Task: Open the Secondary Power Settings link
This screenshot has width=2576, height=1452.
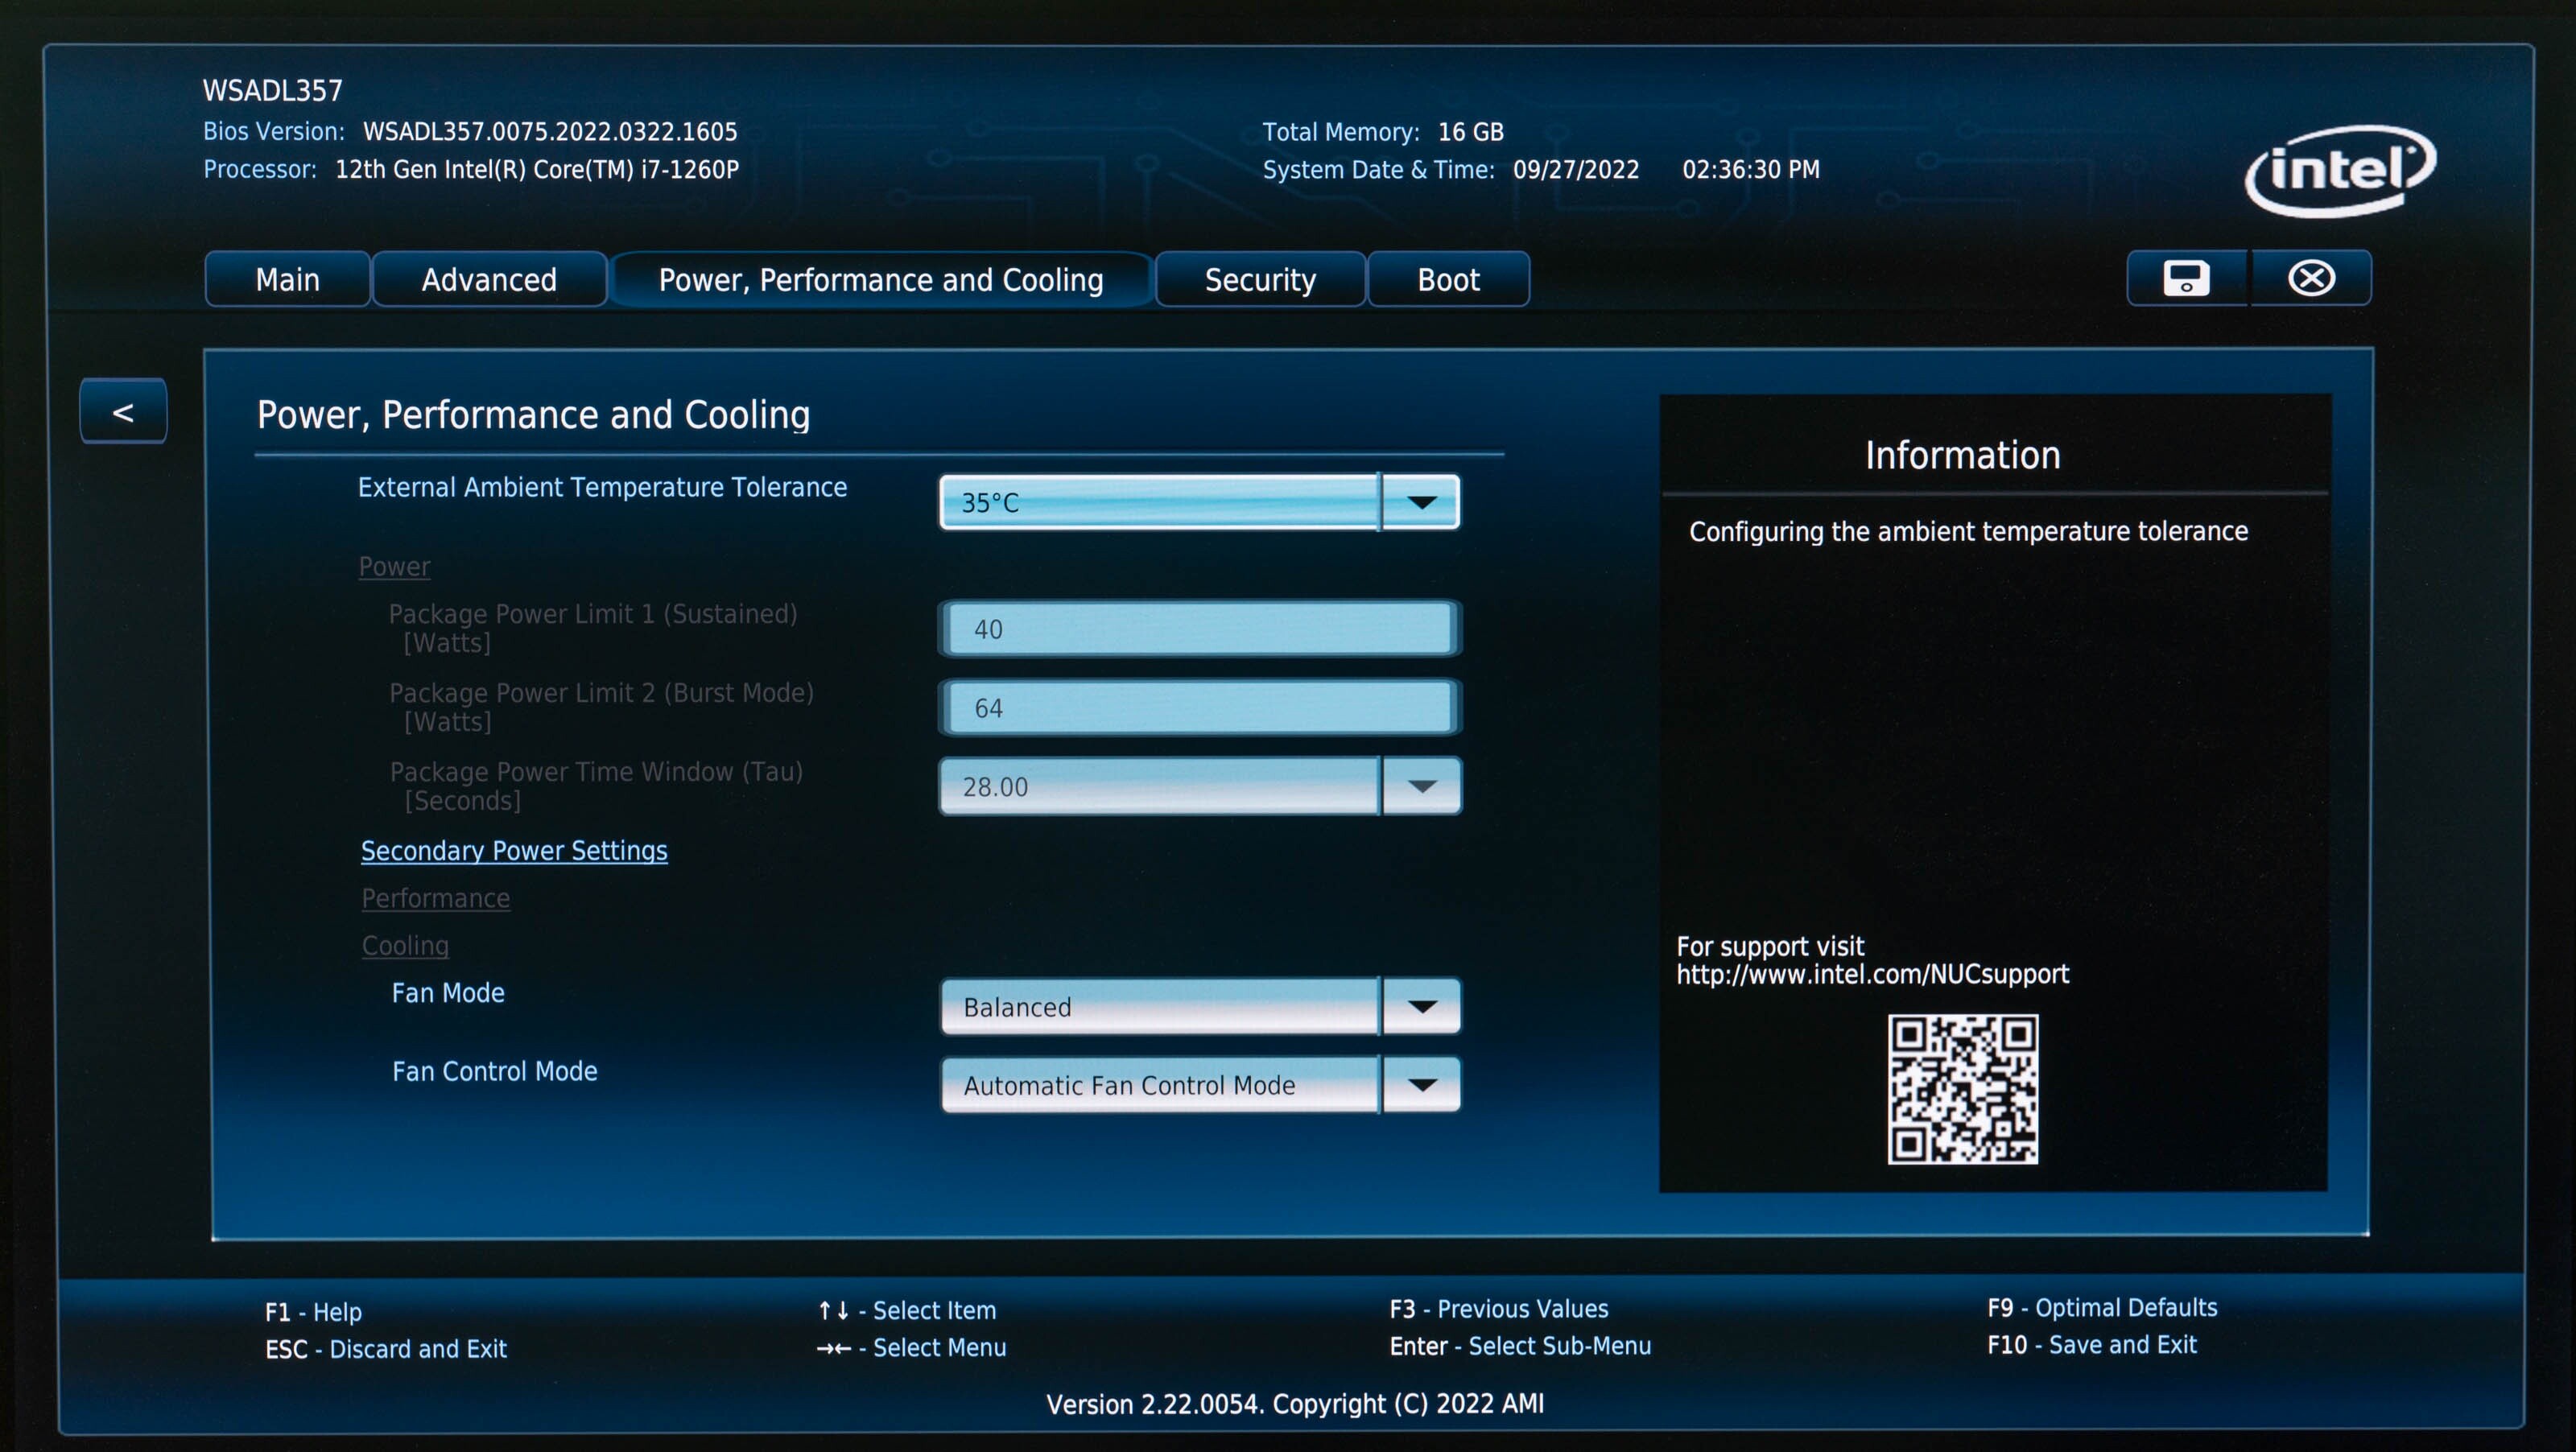Action: [x=514, y=851]
